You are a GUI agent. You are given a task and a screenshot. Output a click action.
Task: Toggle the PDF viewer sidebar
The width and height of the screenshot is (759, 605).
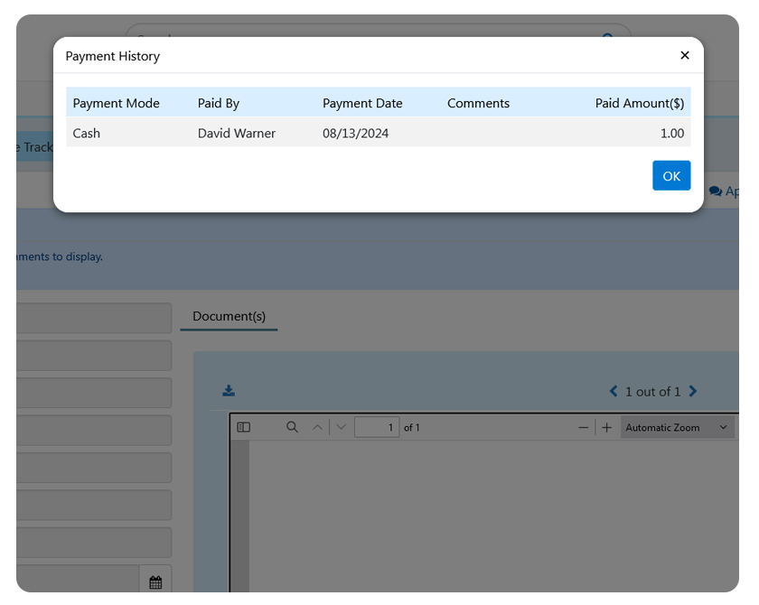243,428
